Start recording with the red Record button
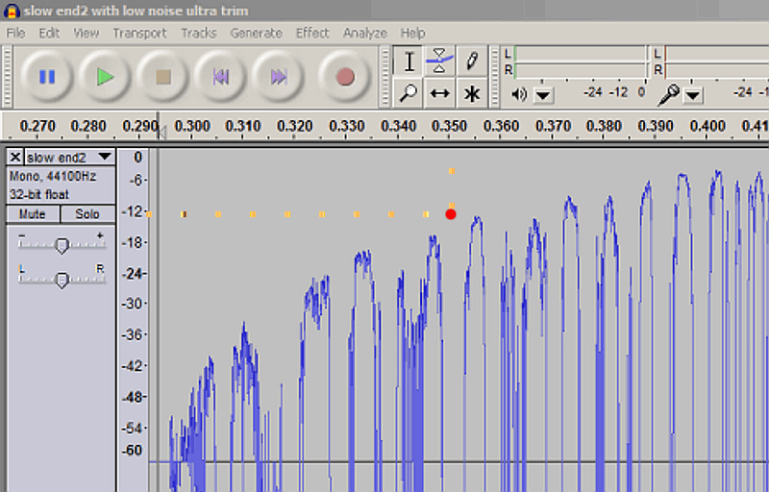The height and width of the screenshot is (492, 769). tap(345, 77)
